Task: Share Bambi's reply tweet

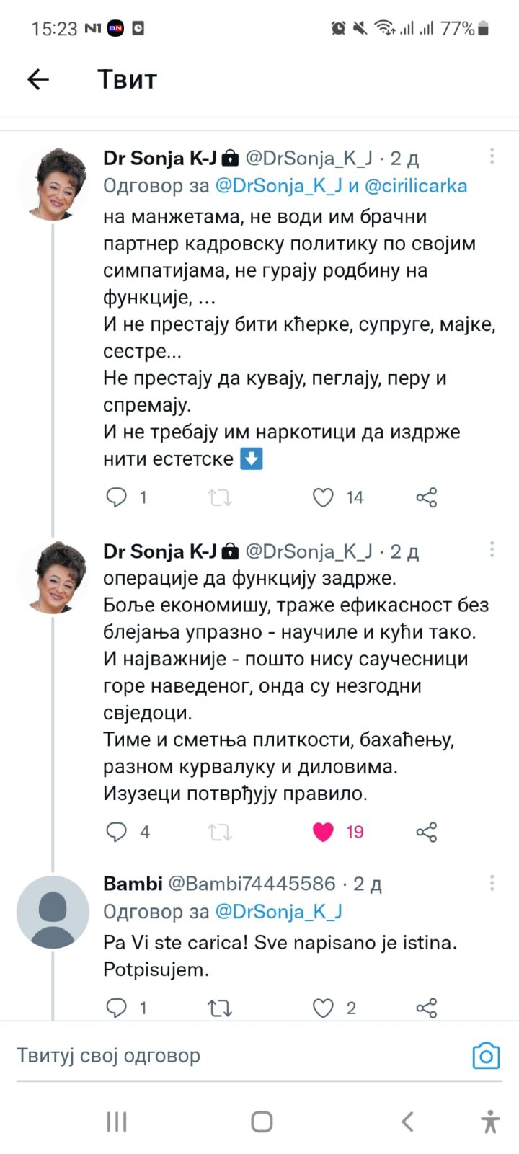Action: pos(426,1008)
